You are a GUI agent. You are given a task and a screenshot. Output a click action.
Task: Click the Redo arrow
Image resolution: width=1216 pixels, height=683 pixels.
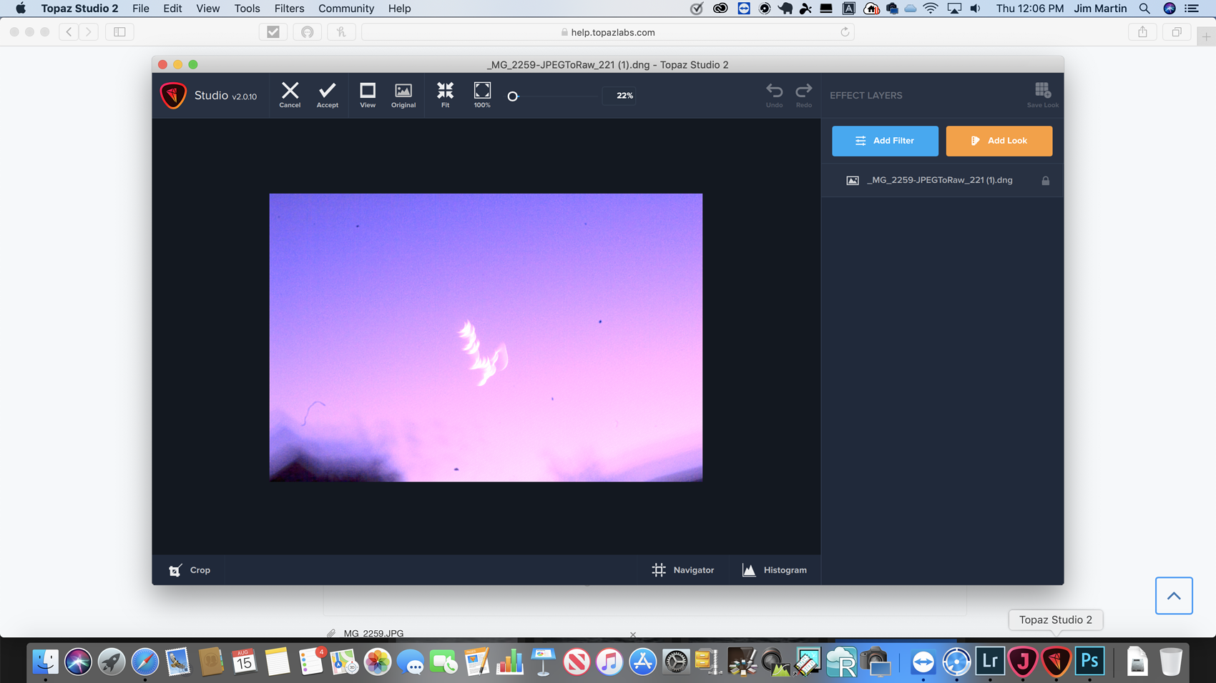click(x=804, y=94)
